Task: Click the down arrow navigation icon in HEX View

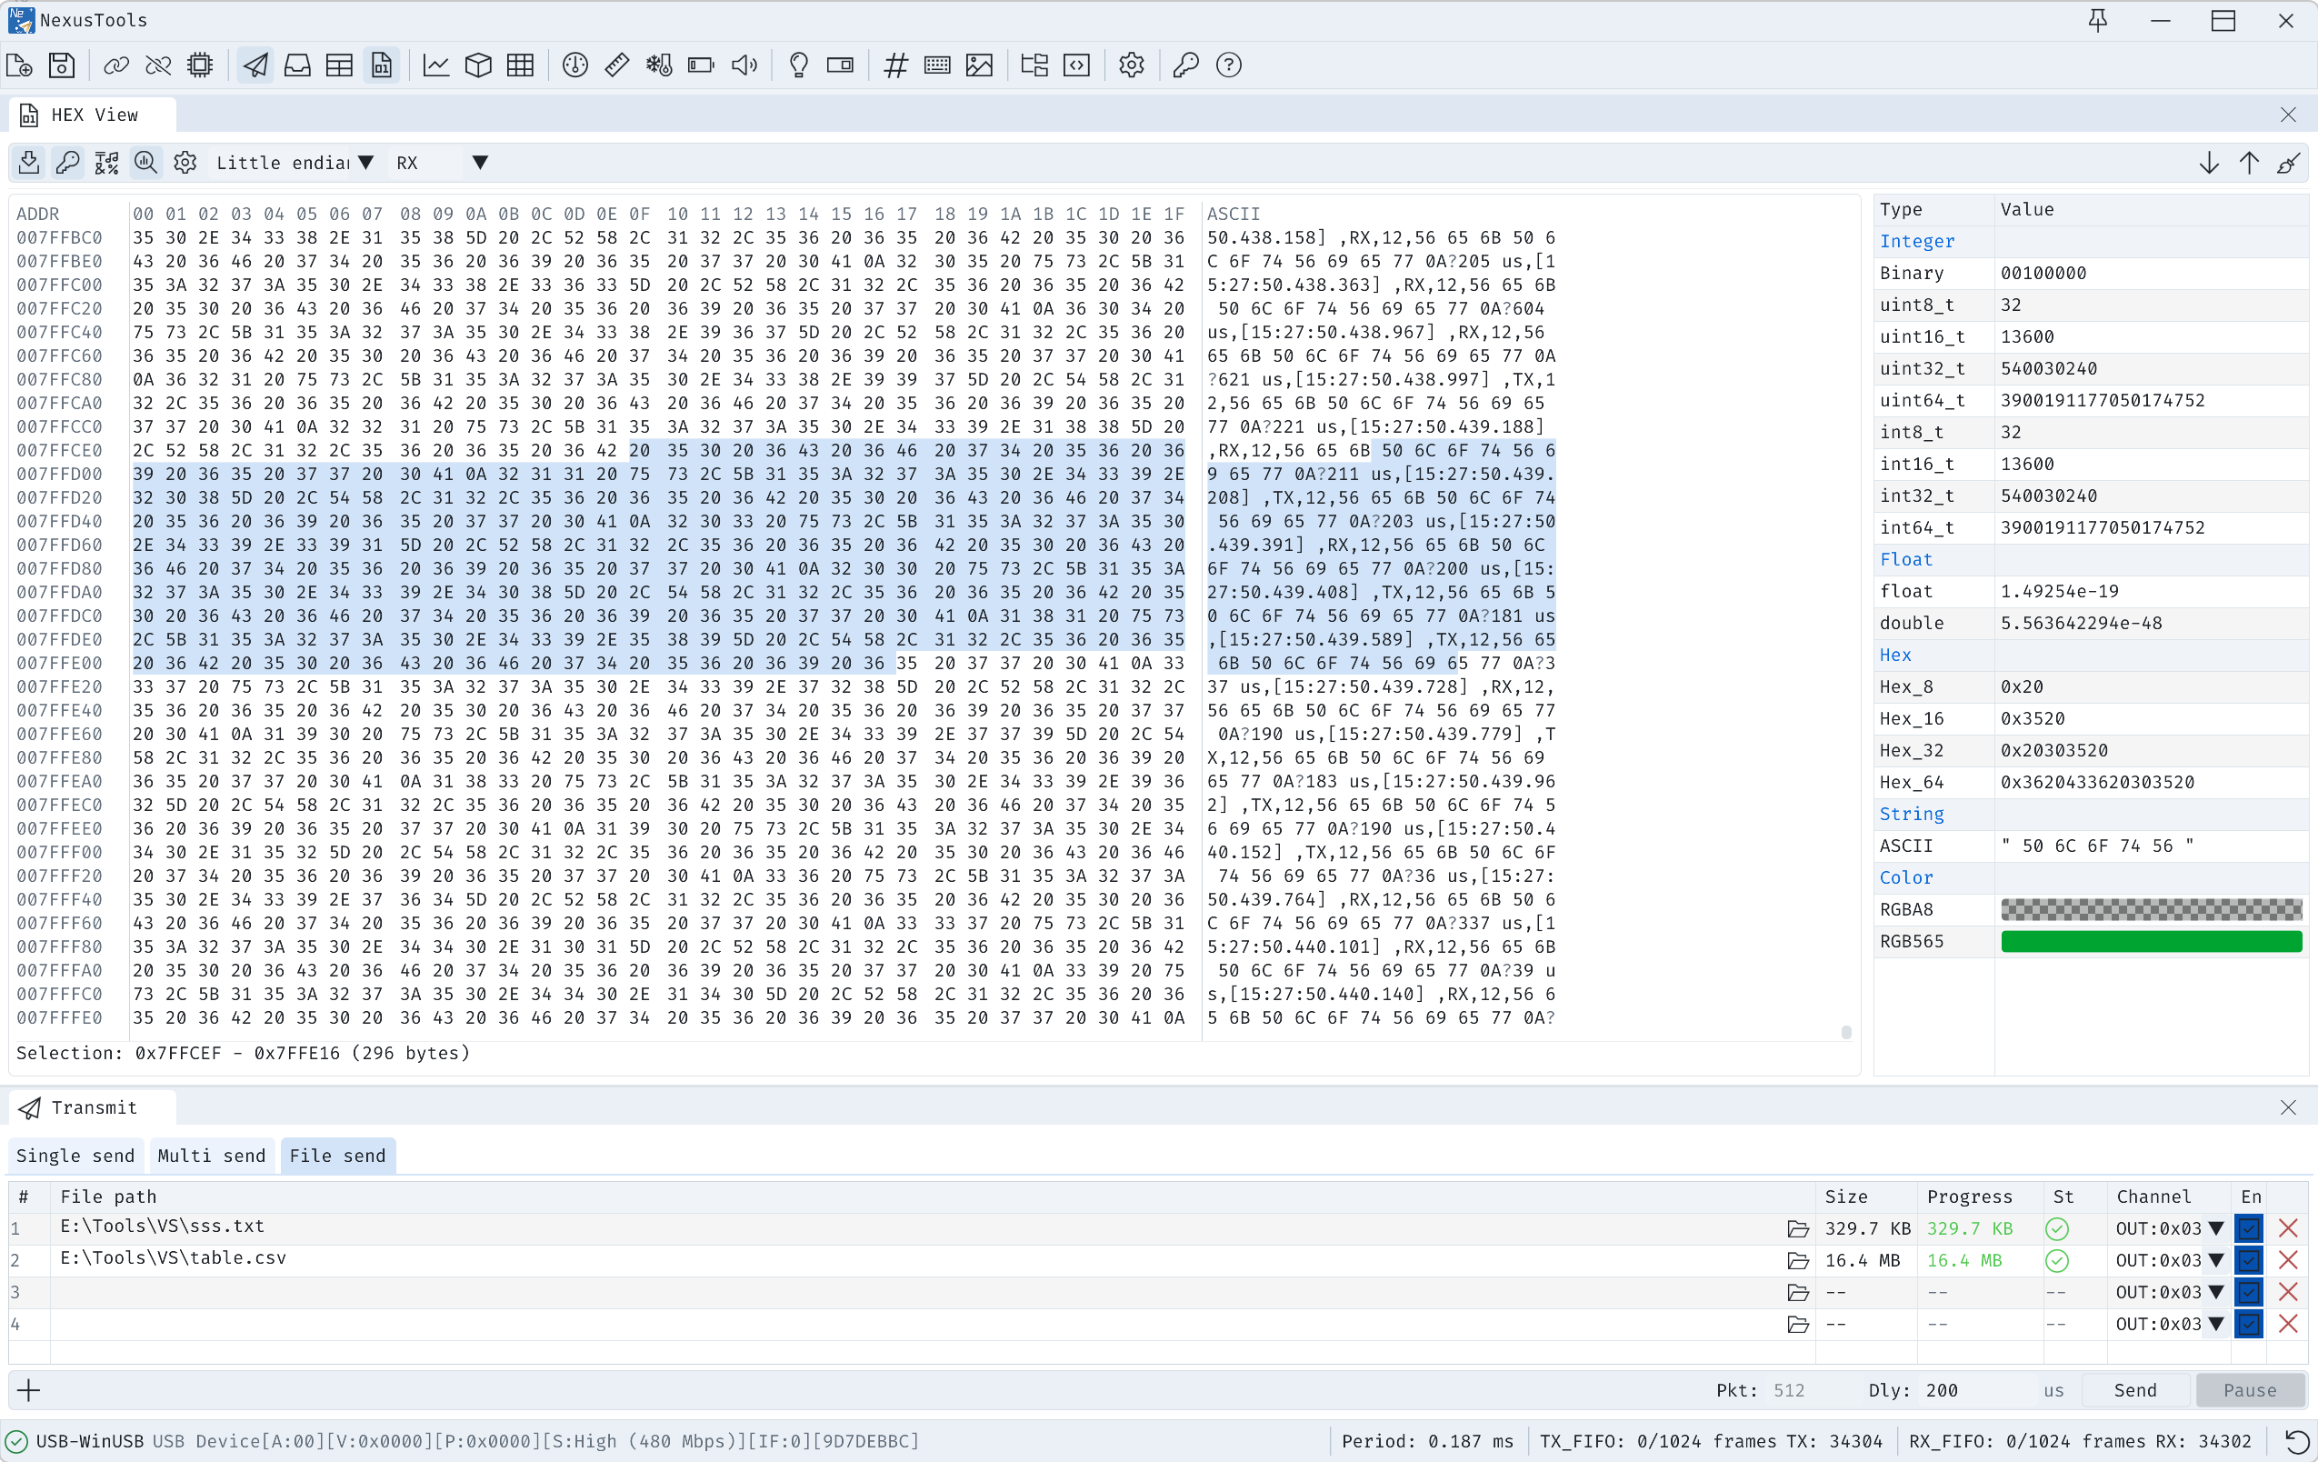Action: (x=2209, y=163)
